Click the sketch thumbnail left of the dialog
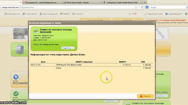The image size is (188, 105). click(20, 34)
